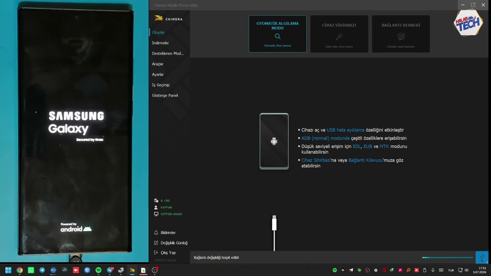The height and width of the screenshot is (276, 491).
Task: Click the KeFFeN username text
Action: pos(166,207)
